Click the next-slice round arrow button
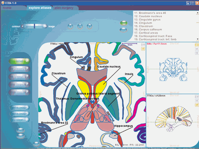The image size is (199, 149). click(89, 26)
